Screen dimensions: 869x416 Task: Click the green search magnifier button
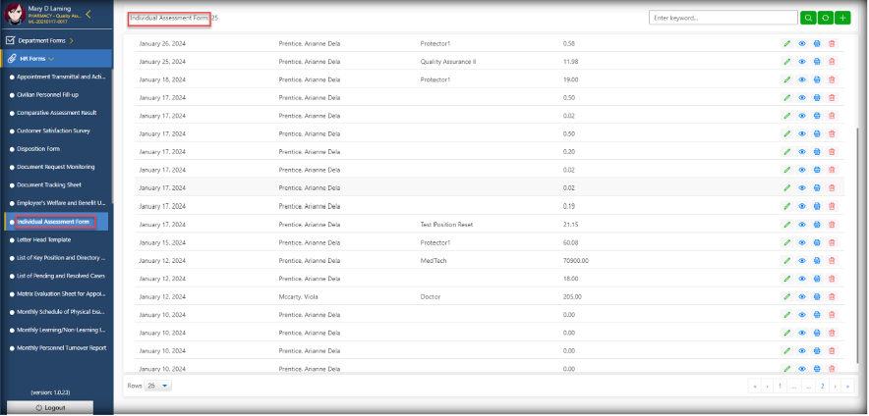(x=807, y=18)
